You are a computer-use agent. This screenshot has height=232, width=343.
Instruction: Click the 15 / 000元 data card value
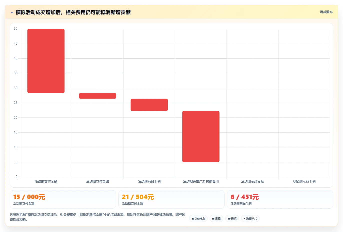29,197
